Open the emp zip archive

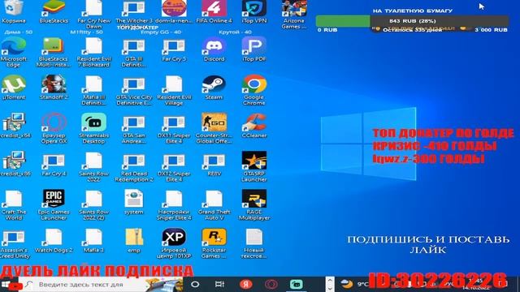point(134,241)
